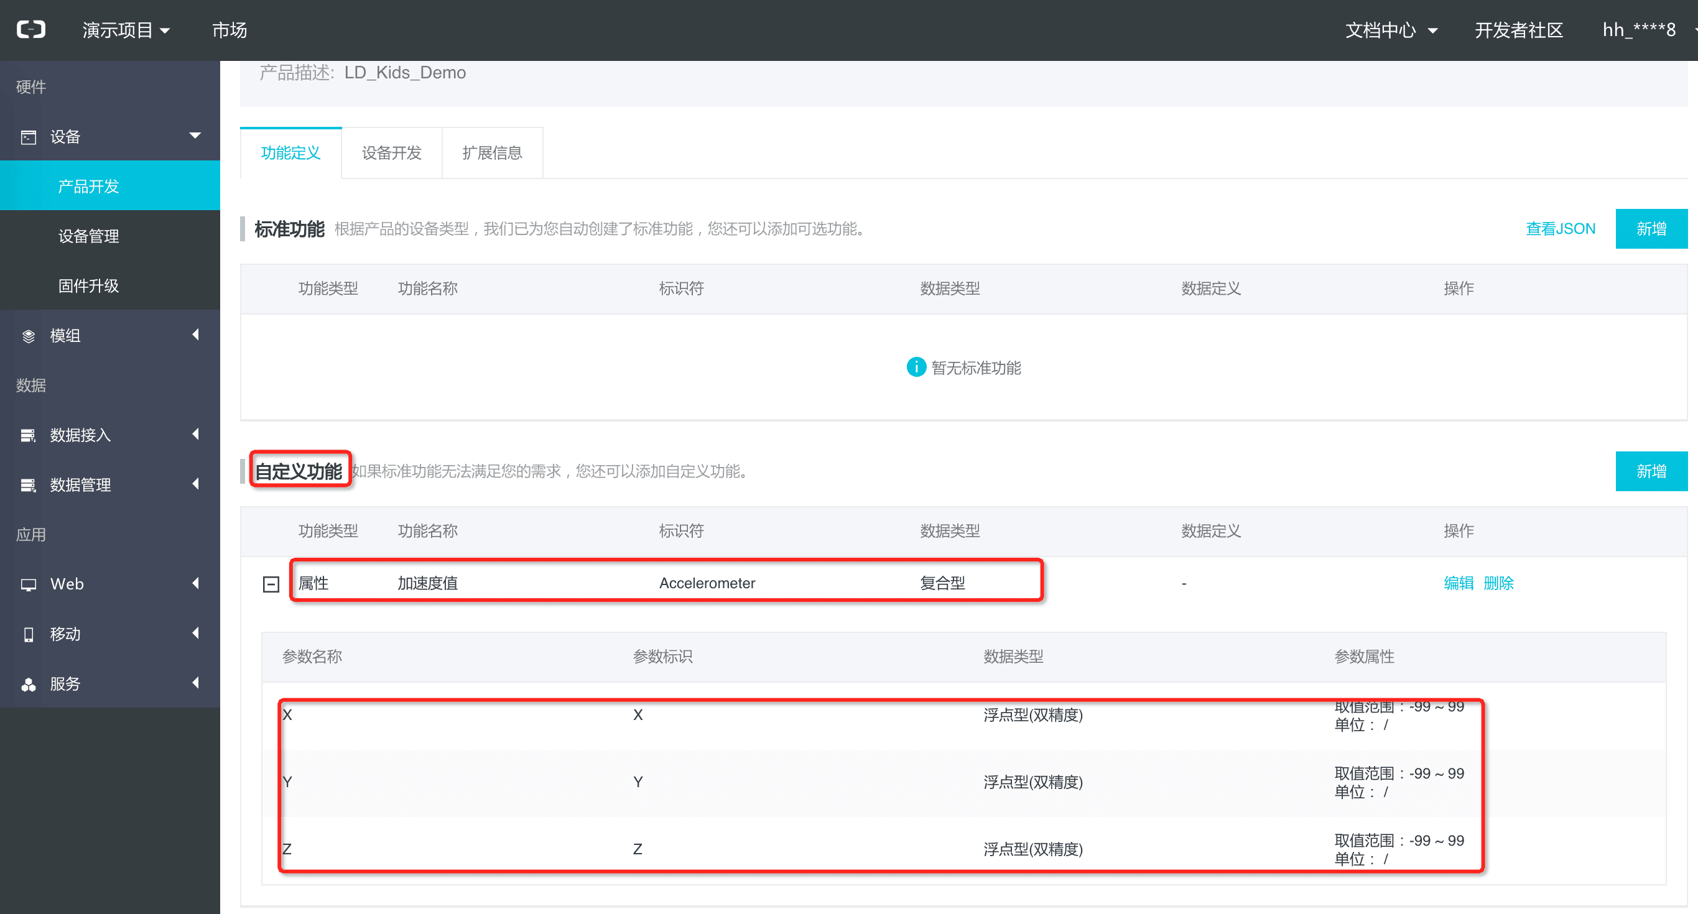Click the 移动 phone icon
This screenshot has width=1698, height=914.
29,634
